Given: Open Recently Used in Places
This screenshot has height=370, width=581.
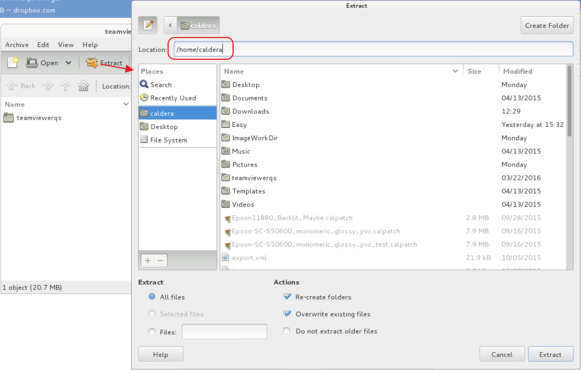Looking at the screenshot, I should point(173,98).
